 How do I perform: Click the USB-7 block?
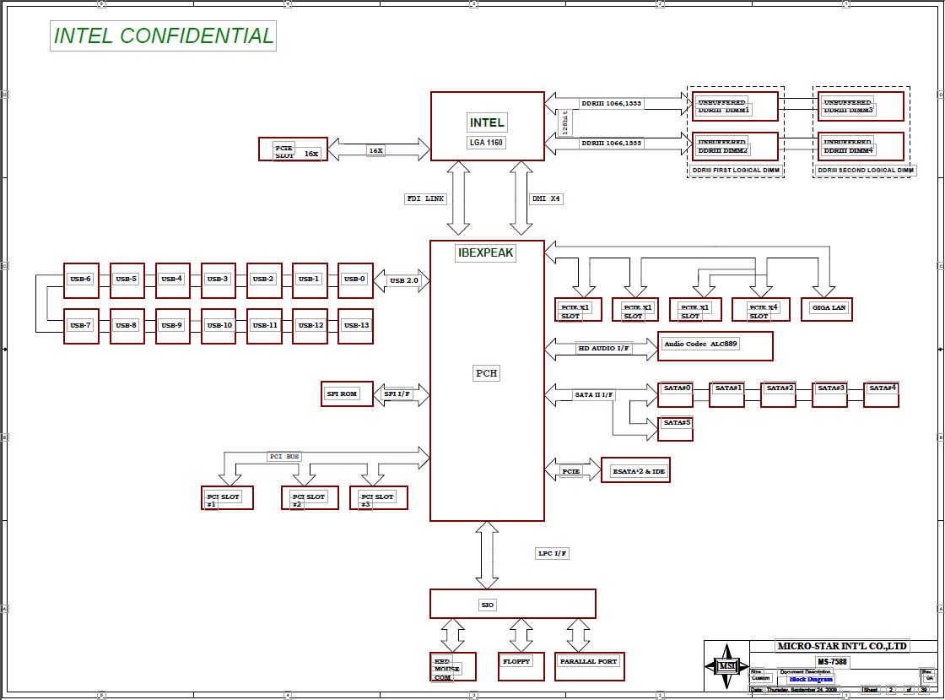(81, 326)
